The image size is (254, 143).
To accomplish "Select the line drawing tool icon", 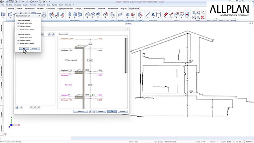I will (148, 15).
